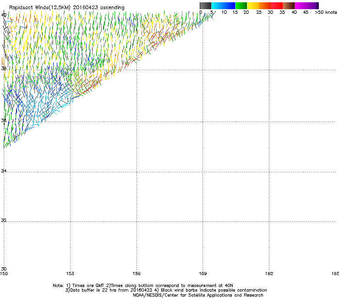
Task: Click the yellow 20-25 knots color swatch
Action: 253,6
